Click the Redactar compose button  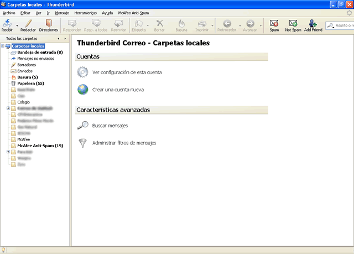28,25
